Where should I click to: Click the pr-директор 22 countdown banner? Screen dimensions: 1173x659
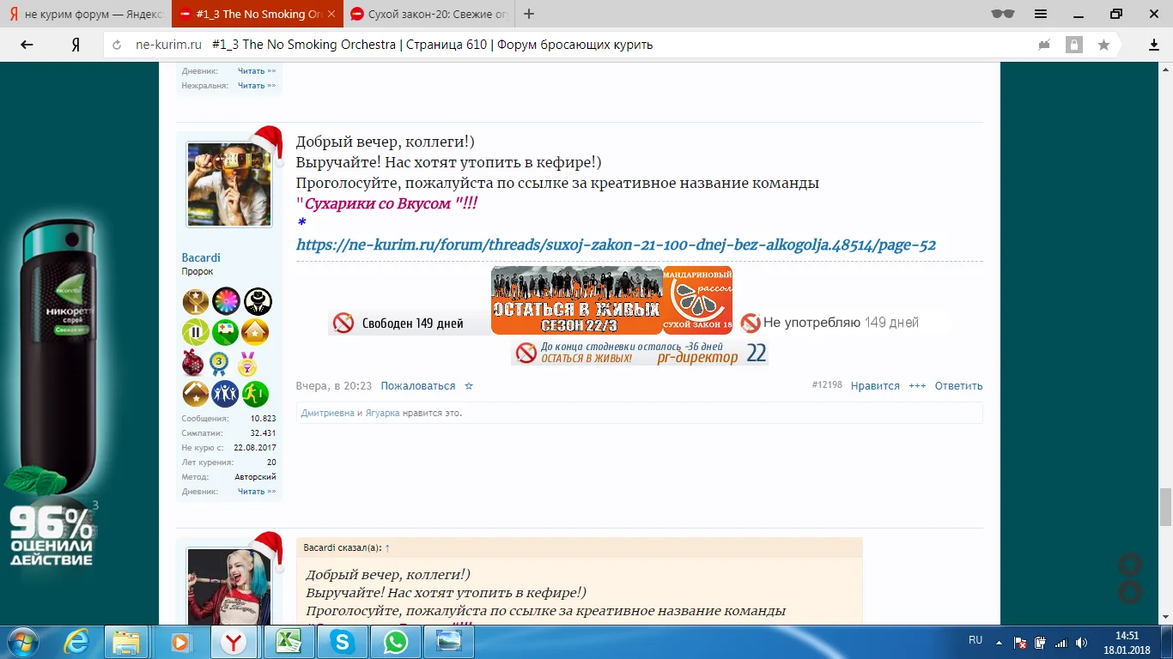pyautogui.click(x=640, y=353)
